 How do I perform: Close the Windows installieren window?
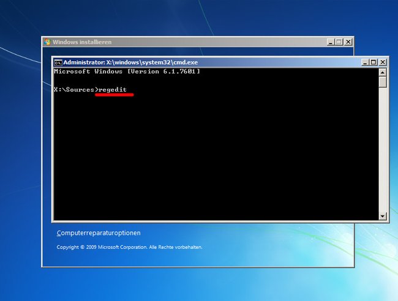tap(348, 42)
